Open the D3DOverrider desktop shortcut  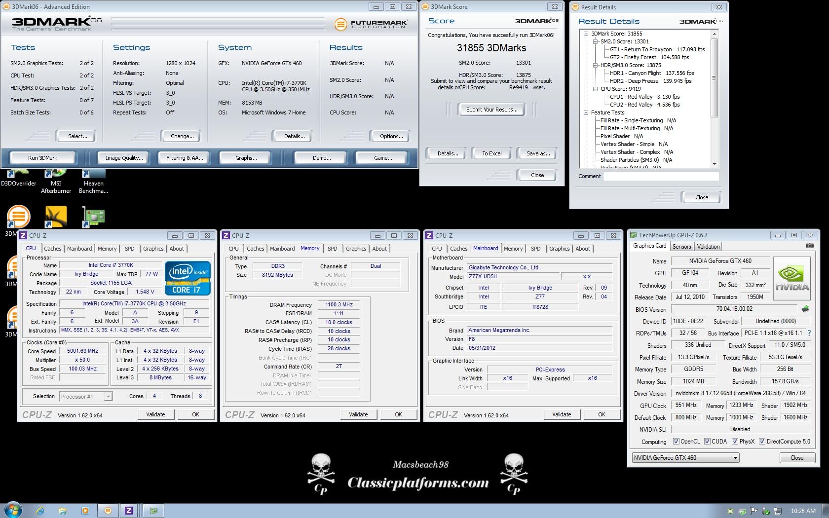(x=18, y=178)
